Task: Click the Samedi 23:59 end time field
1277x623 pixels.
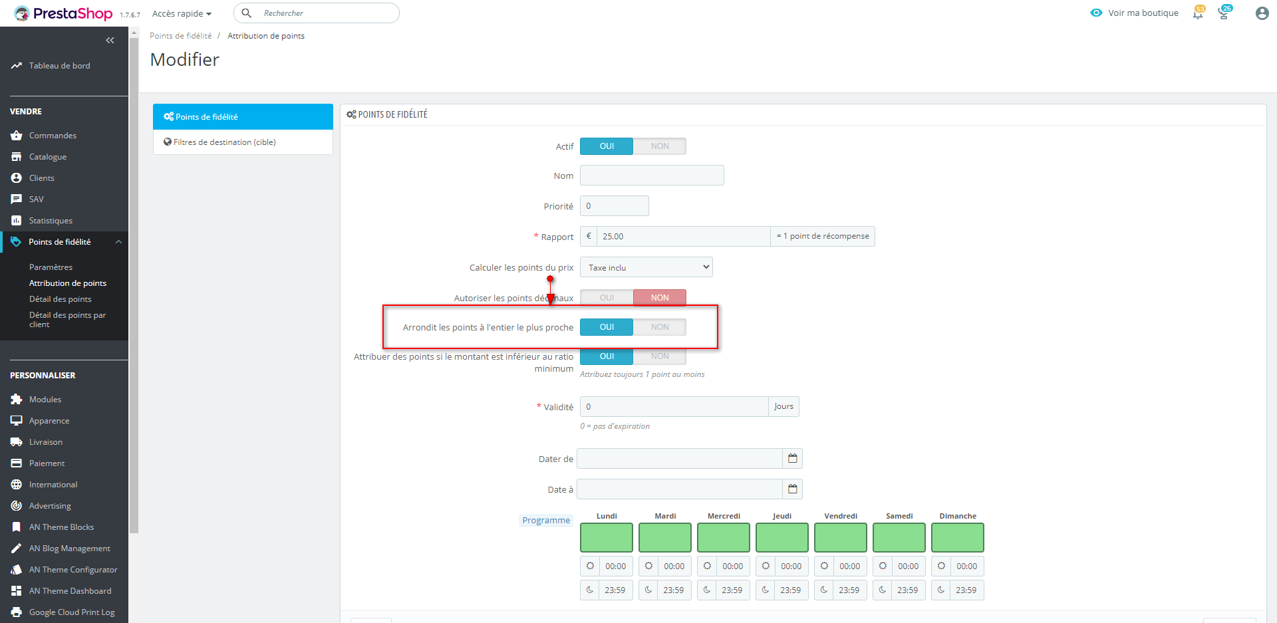Action: (908, 590)
